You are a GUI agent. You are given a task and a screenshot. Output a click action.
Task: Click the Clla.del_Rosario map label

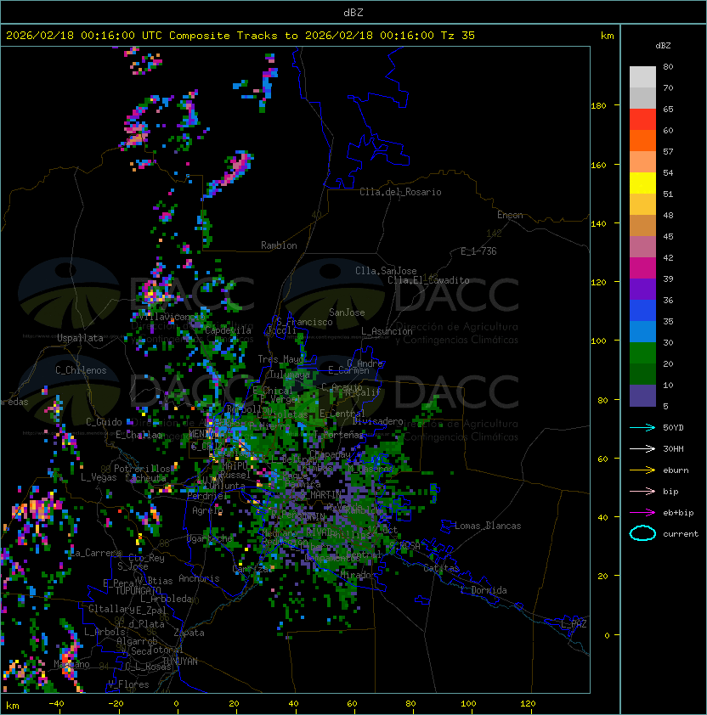(x=400, y=192)
